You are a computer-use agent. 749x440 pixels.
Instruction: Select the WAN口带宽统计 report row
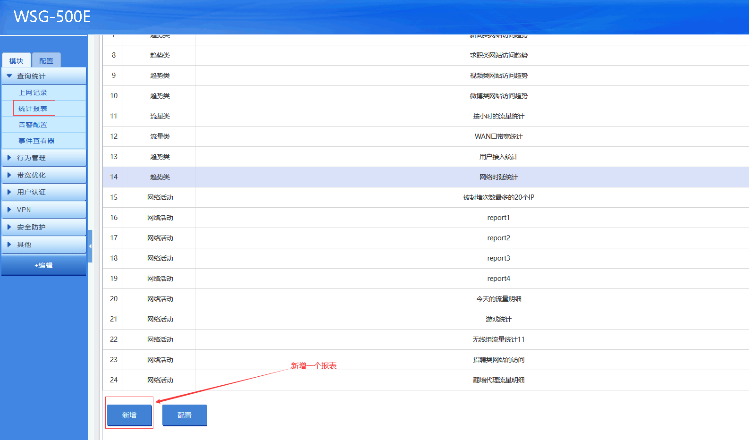(498, 136)
